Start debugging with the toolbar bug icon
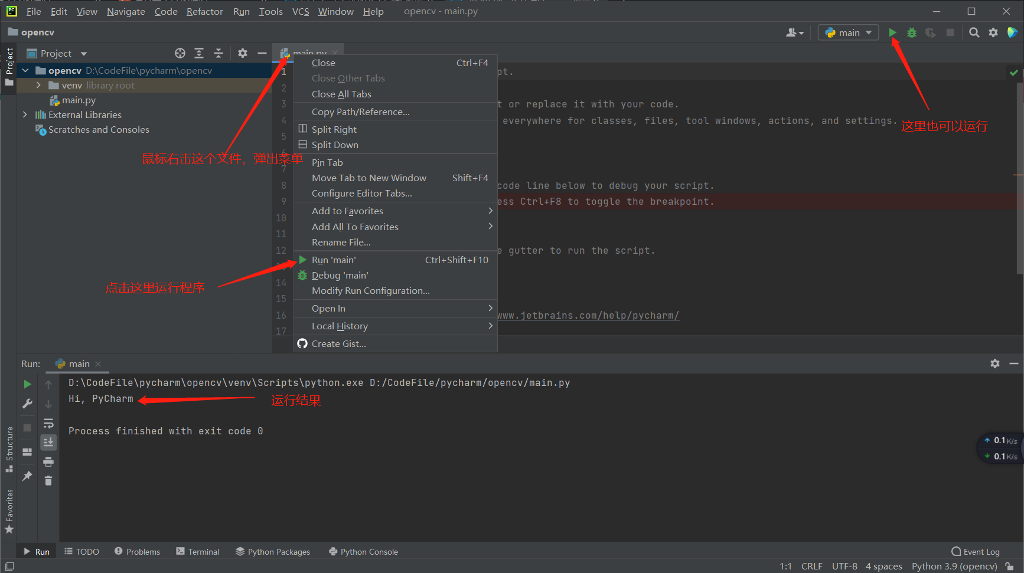This screenshot has height=573, width=1024. coord(912,32)
